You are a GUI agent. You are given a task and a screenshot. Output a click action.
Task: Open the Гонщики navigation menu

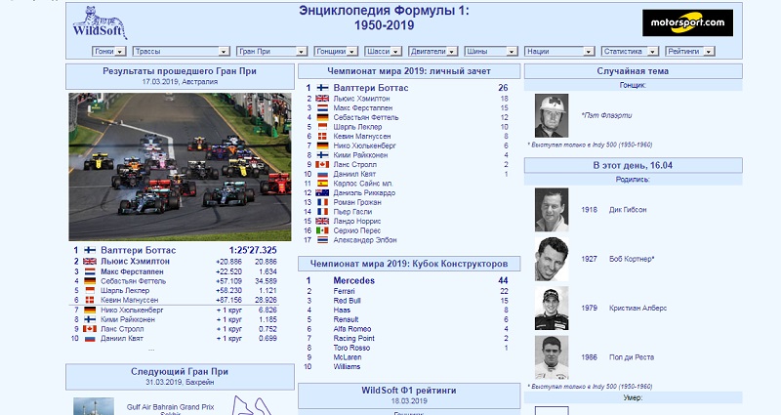point(337,52)
